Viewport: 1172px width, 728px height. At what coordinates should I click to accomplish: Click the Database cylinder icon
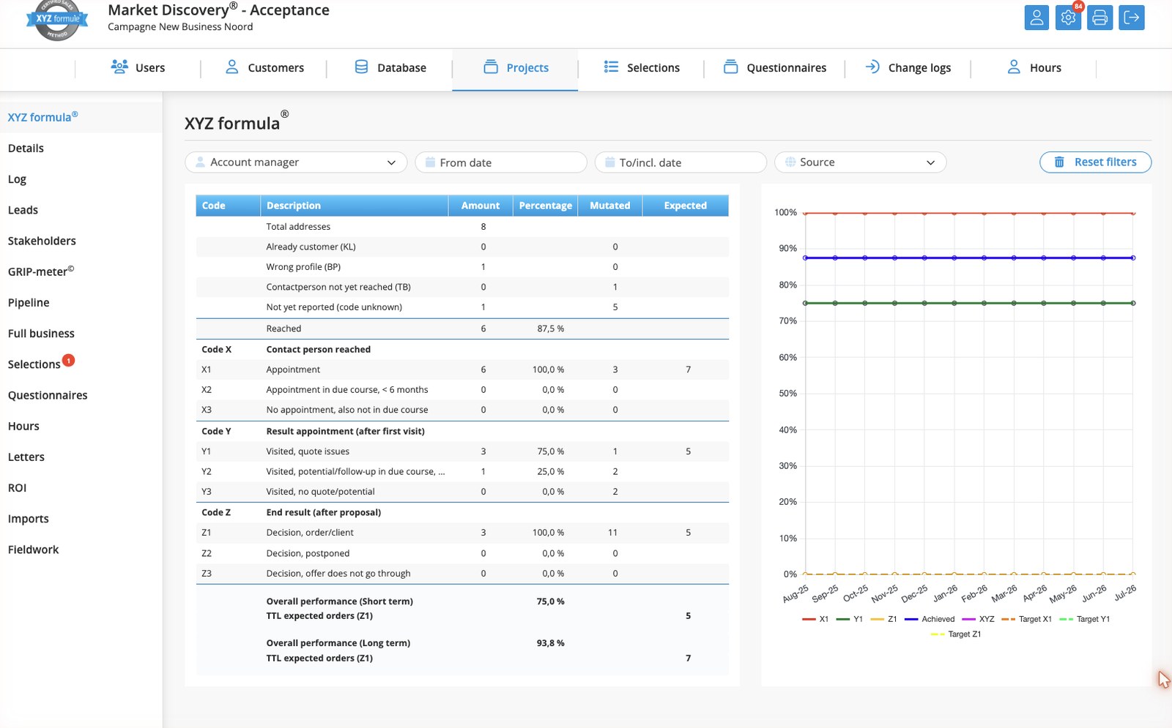tap(361, 67)
